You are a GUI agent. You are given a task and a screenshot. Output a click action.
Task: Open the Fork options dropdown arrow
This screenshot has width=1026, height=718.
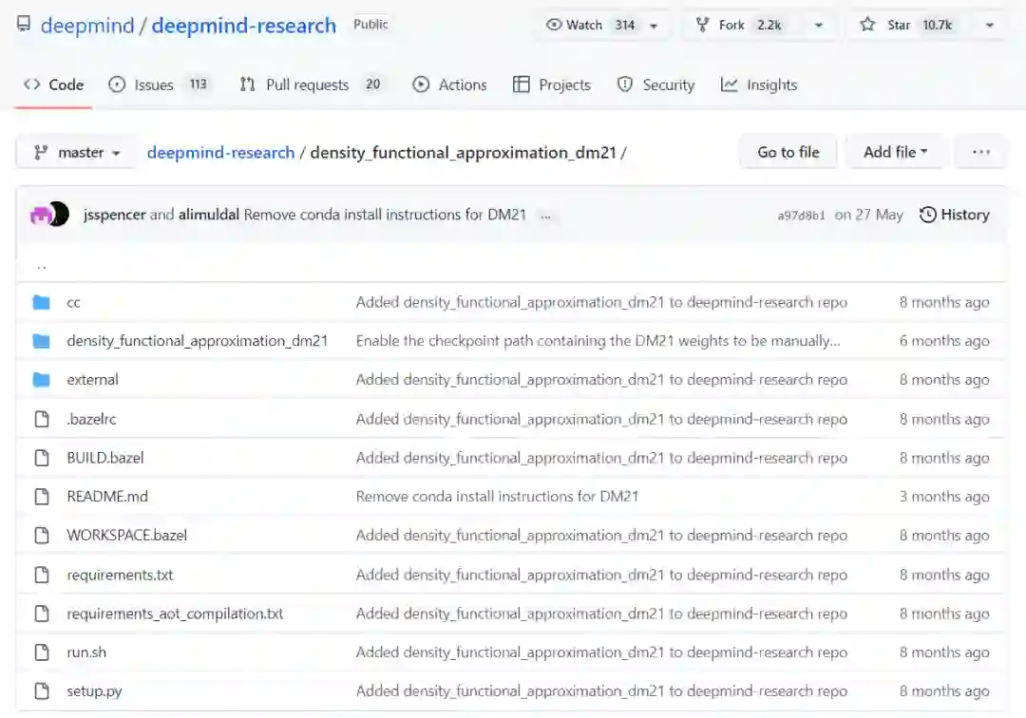pyautogui.click(x=818, y=26)
